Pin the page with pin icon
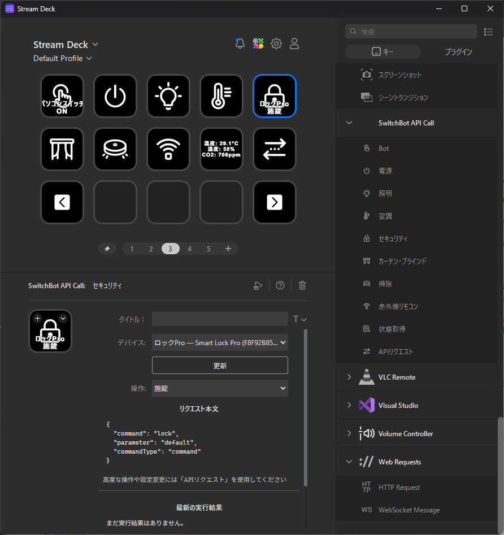504x535 pixels. 107,249
